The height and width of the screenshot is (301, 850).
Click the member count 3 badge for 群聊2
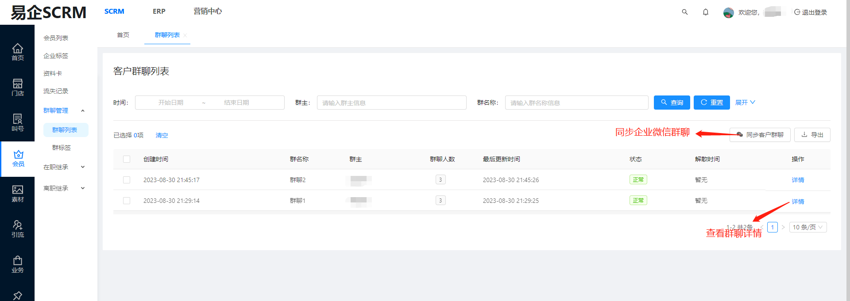click(x=440, y=180)
